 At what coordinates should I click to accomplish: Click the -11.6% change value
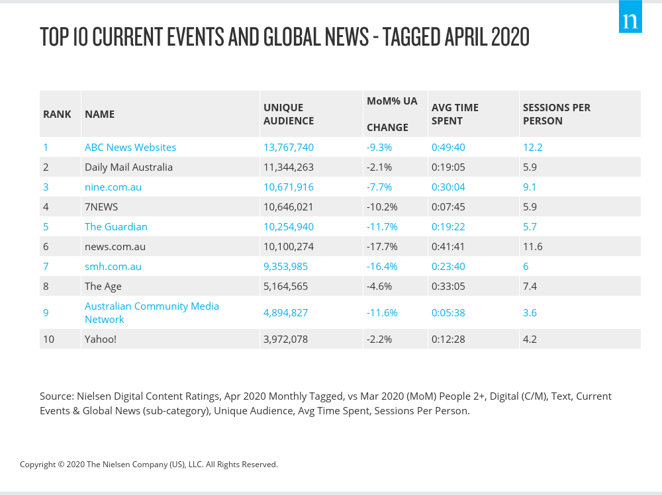pos(382,313)
